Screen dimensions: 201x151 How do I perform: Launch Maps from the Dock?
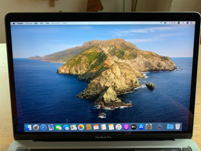pyautogui.click(x=73, y=127)
